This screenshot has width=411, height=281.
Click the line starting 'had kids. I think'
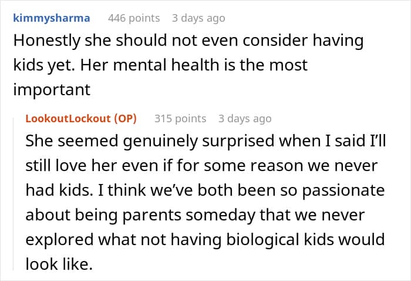(x=205, y=190)
